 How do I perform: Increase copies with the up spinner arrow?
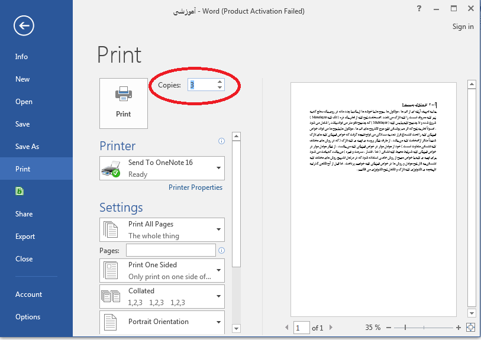point(219,82)
